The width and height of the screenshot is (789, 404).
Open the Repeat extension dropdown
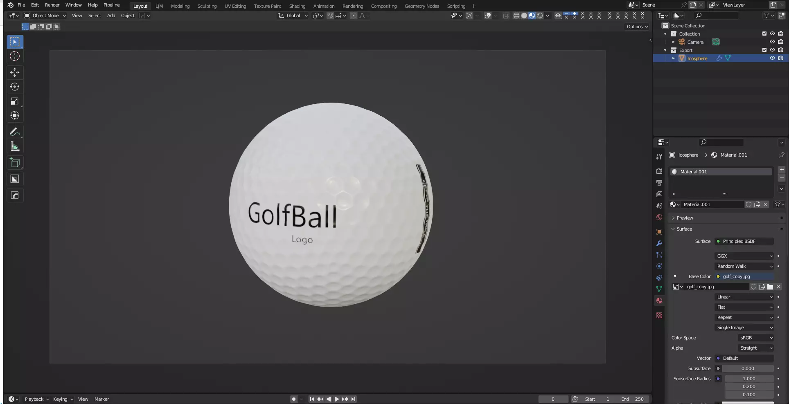(x=744, y=317)
